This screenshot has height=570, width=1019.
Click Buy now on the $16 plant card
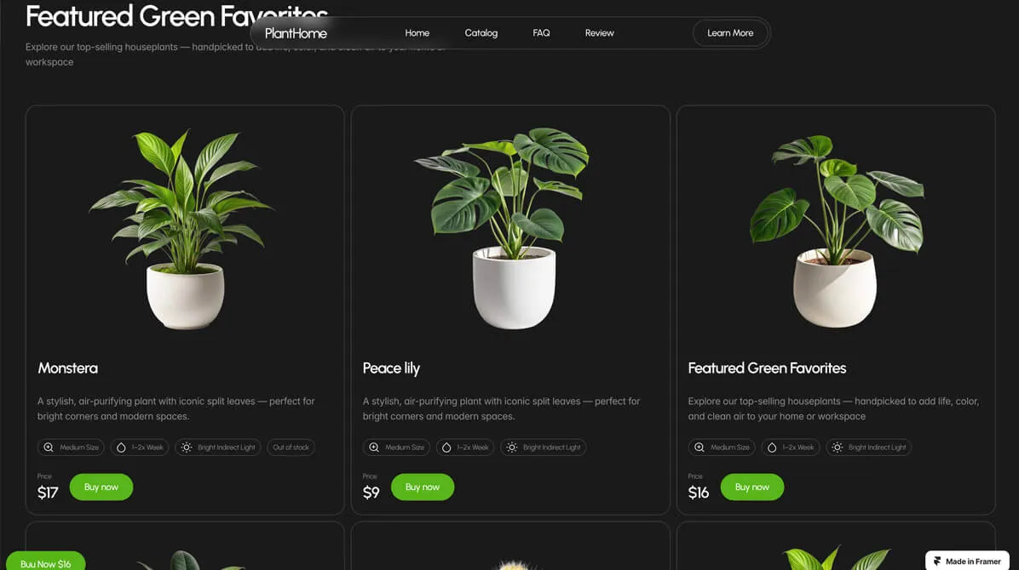(x=752, y=487)
